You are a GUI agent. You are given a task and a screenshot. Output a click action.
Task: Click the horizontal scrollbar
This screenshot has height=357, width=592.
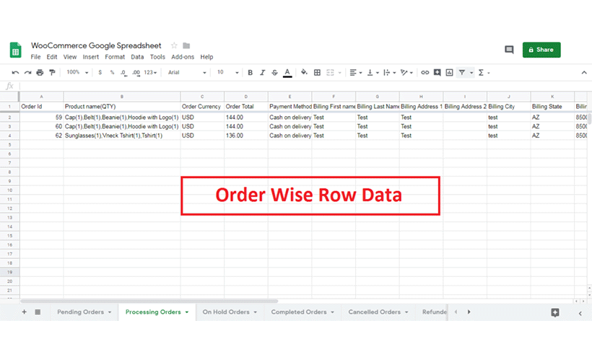149,301
